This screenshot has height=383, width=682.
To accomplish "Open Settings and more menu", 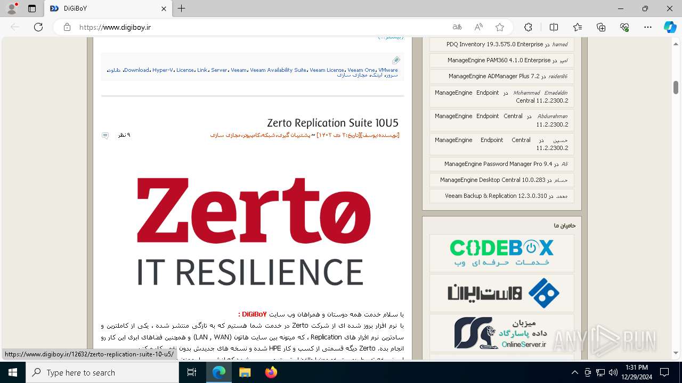I will pos(648,27).
